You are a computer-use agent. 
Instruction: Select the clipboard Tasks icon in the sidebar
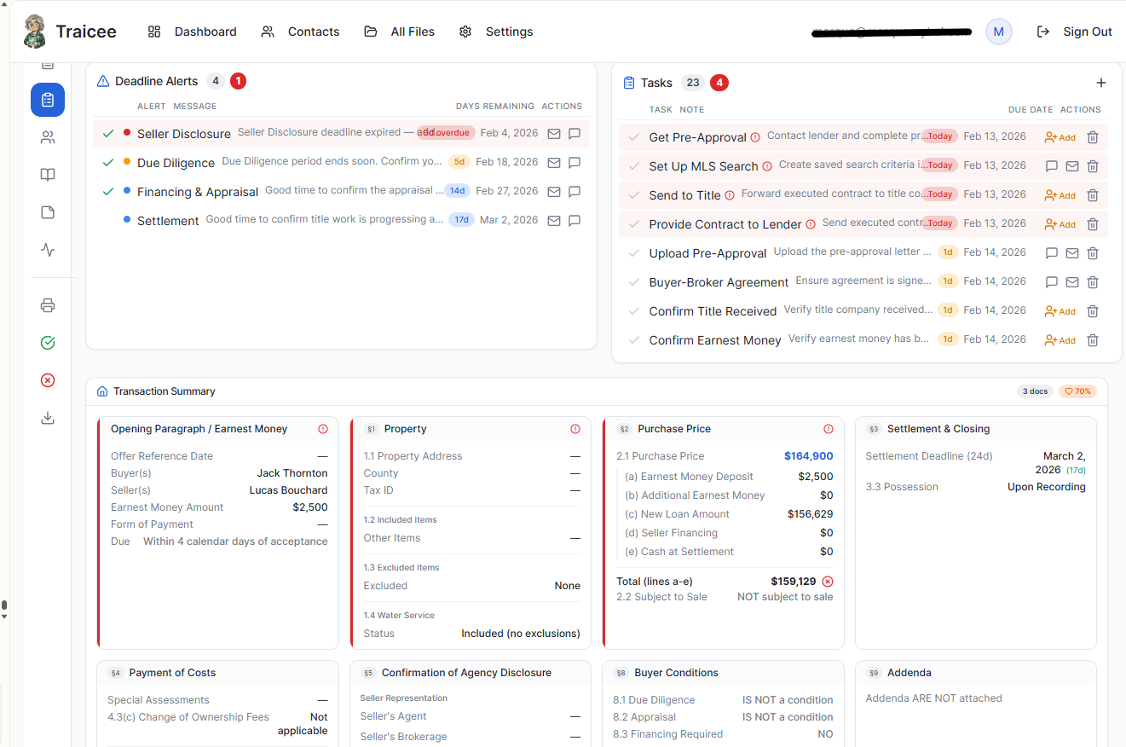coord(48,100)
